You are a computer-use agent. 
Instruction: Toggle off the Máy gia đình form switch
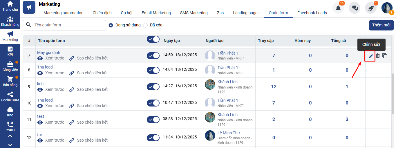point(153,55)
